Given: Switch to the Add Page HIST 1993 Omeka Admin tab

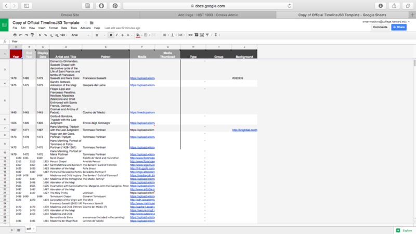Looking at the screenshot, I should 208,15.
